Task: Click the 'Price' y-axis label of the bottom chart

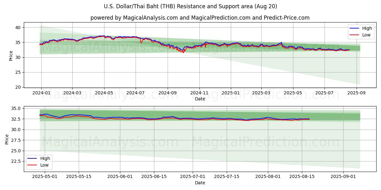Action: click(7, 139)
